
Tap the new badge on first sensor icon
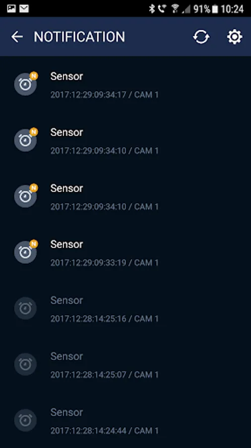click(x=34, y=76)
